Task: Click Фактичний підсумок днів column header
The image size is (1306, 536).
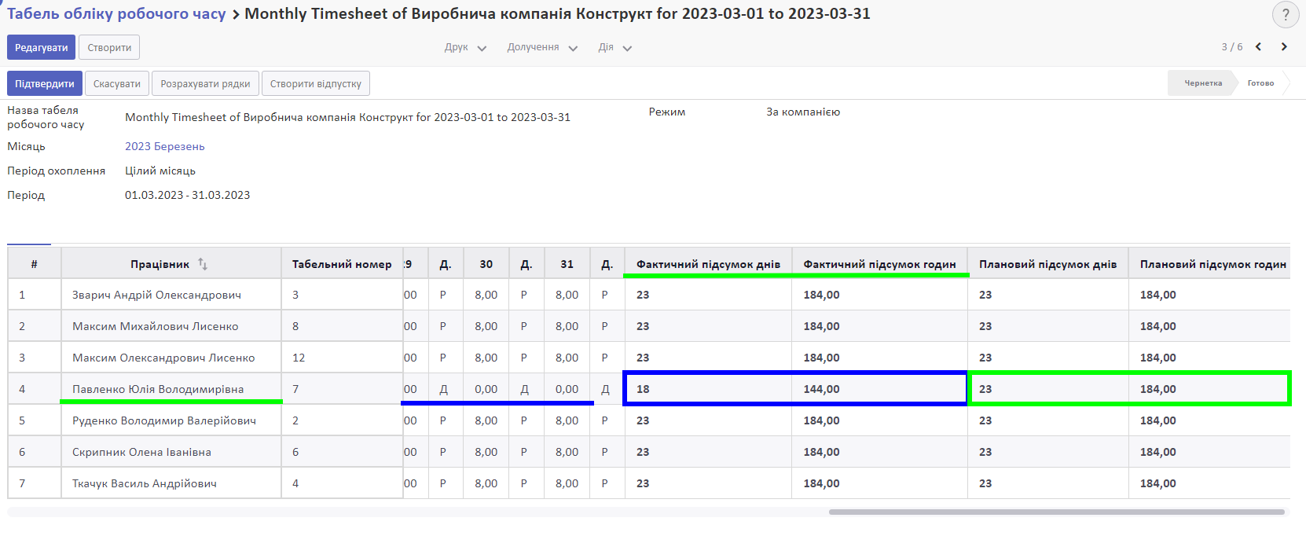Action: click(708, 264)
